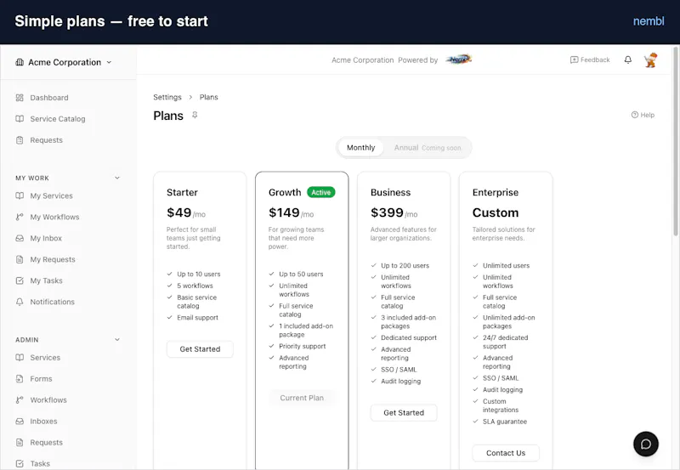
Task: Click the My Services book icon
Action: (20, 196)
